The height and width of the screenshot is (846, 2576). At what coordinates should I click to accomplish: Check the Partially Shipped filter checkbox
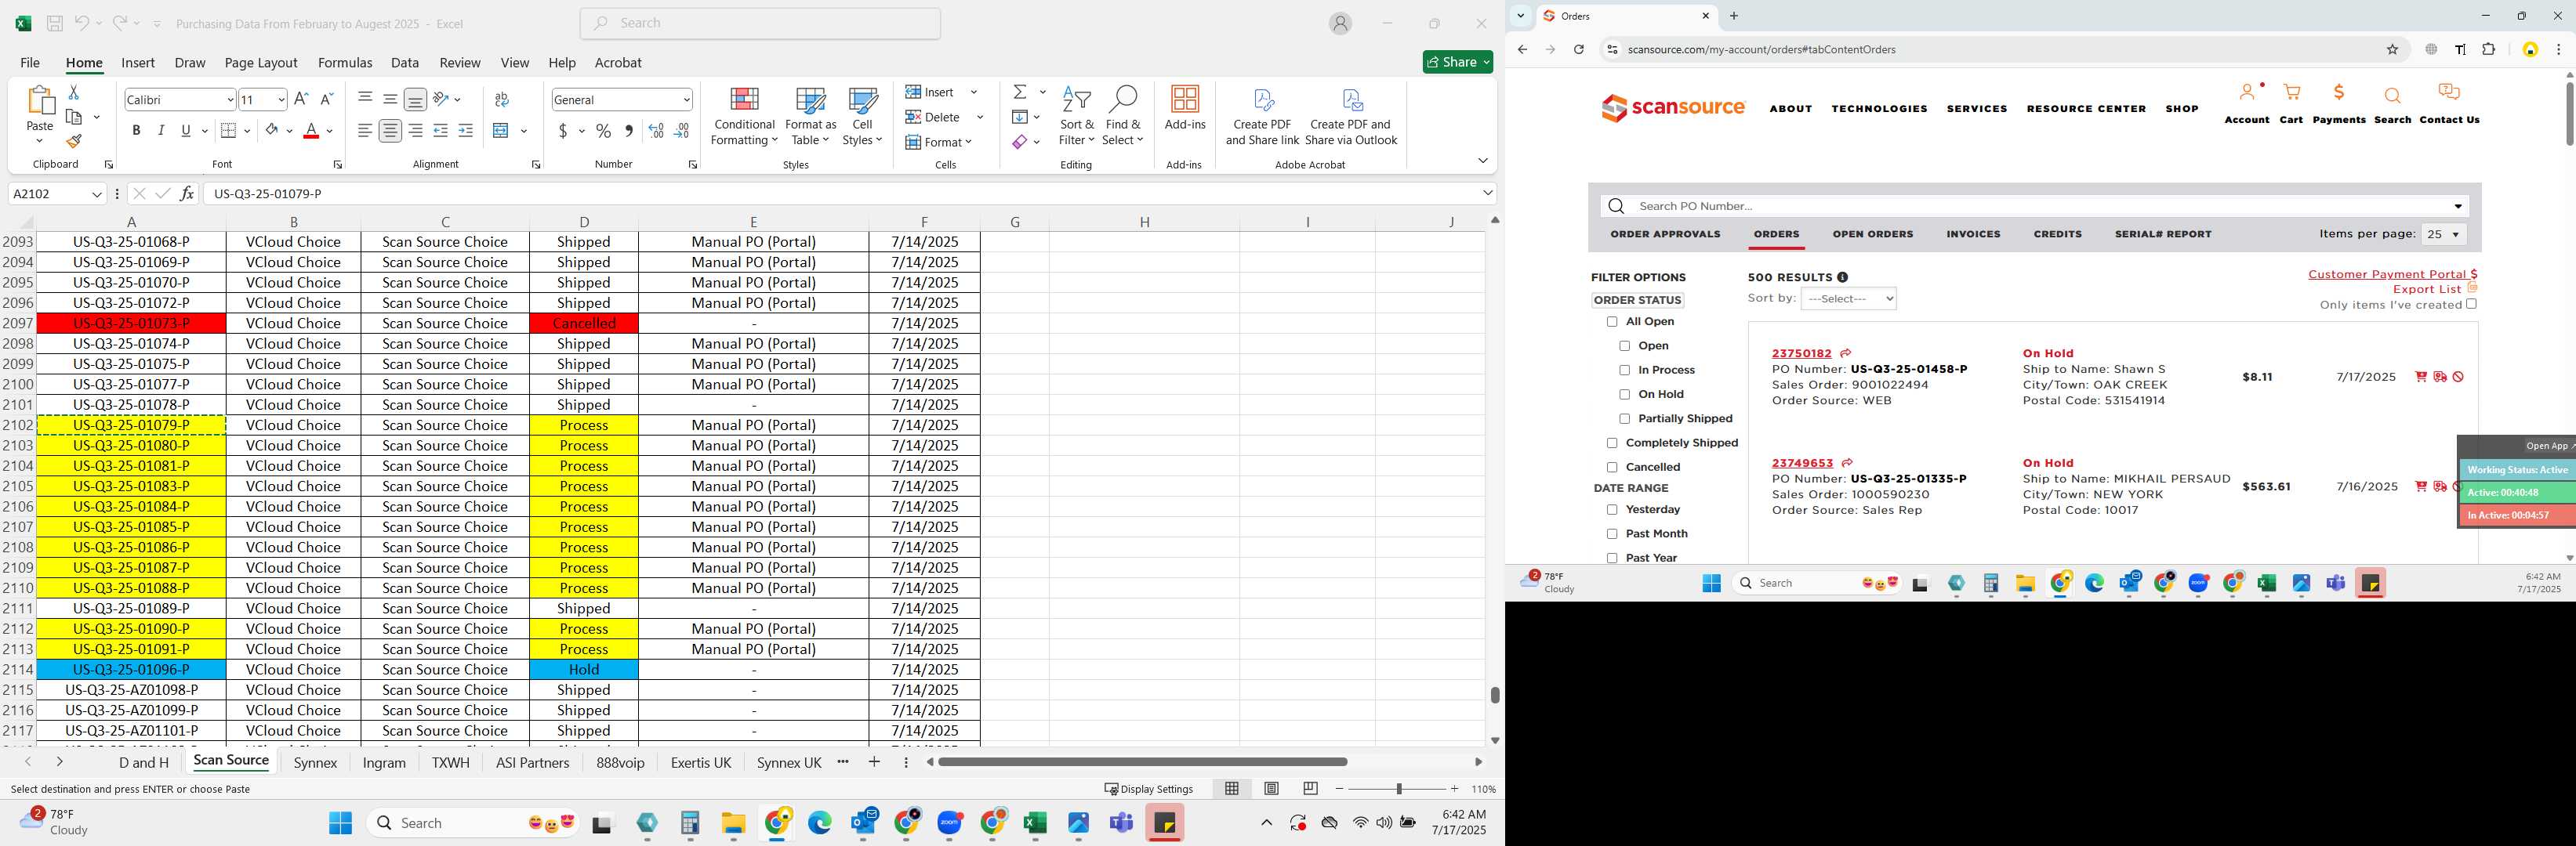1625,418
